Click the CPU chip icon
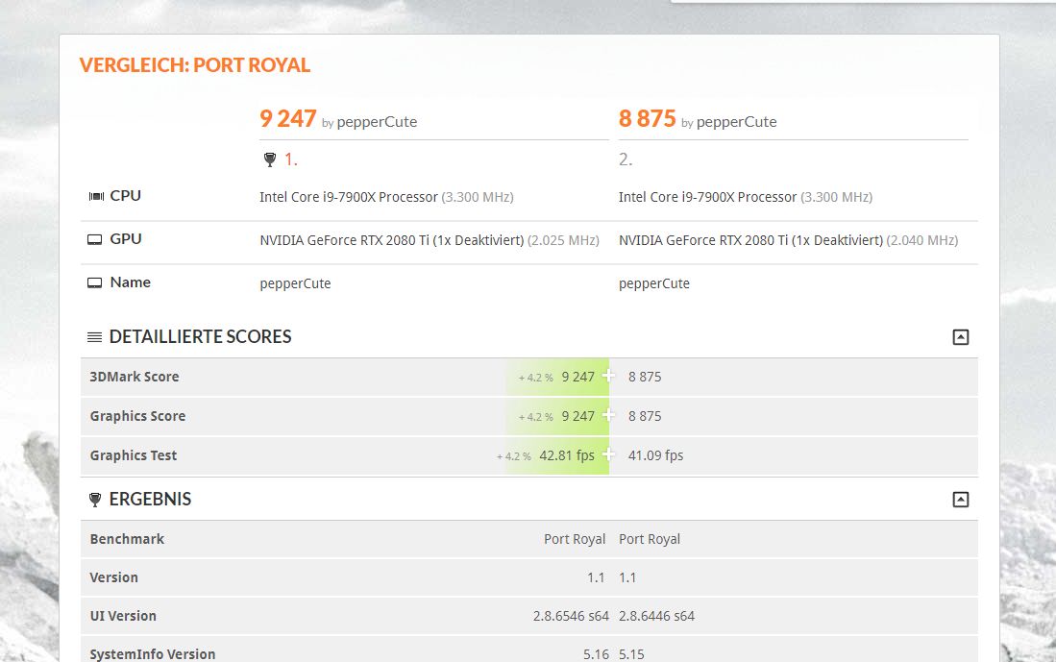This screenshot has width=1056, height=662. (x=96, y=196)
